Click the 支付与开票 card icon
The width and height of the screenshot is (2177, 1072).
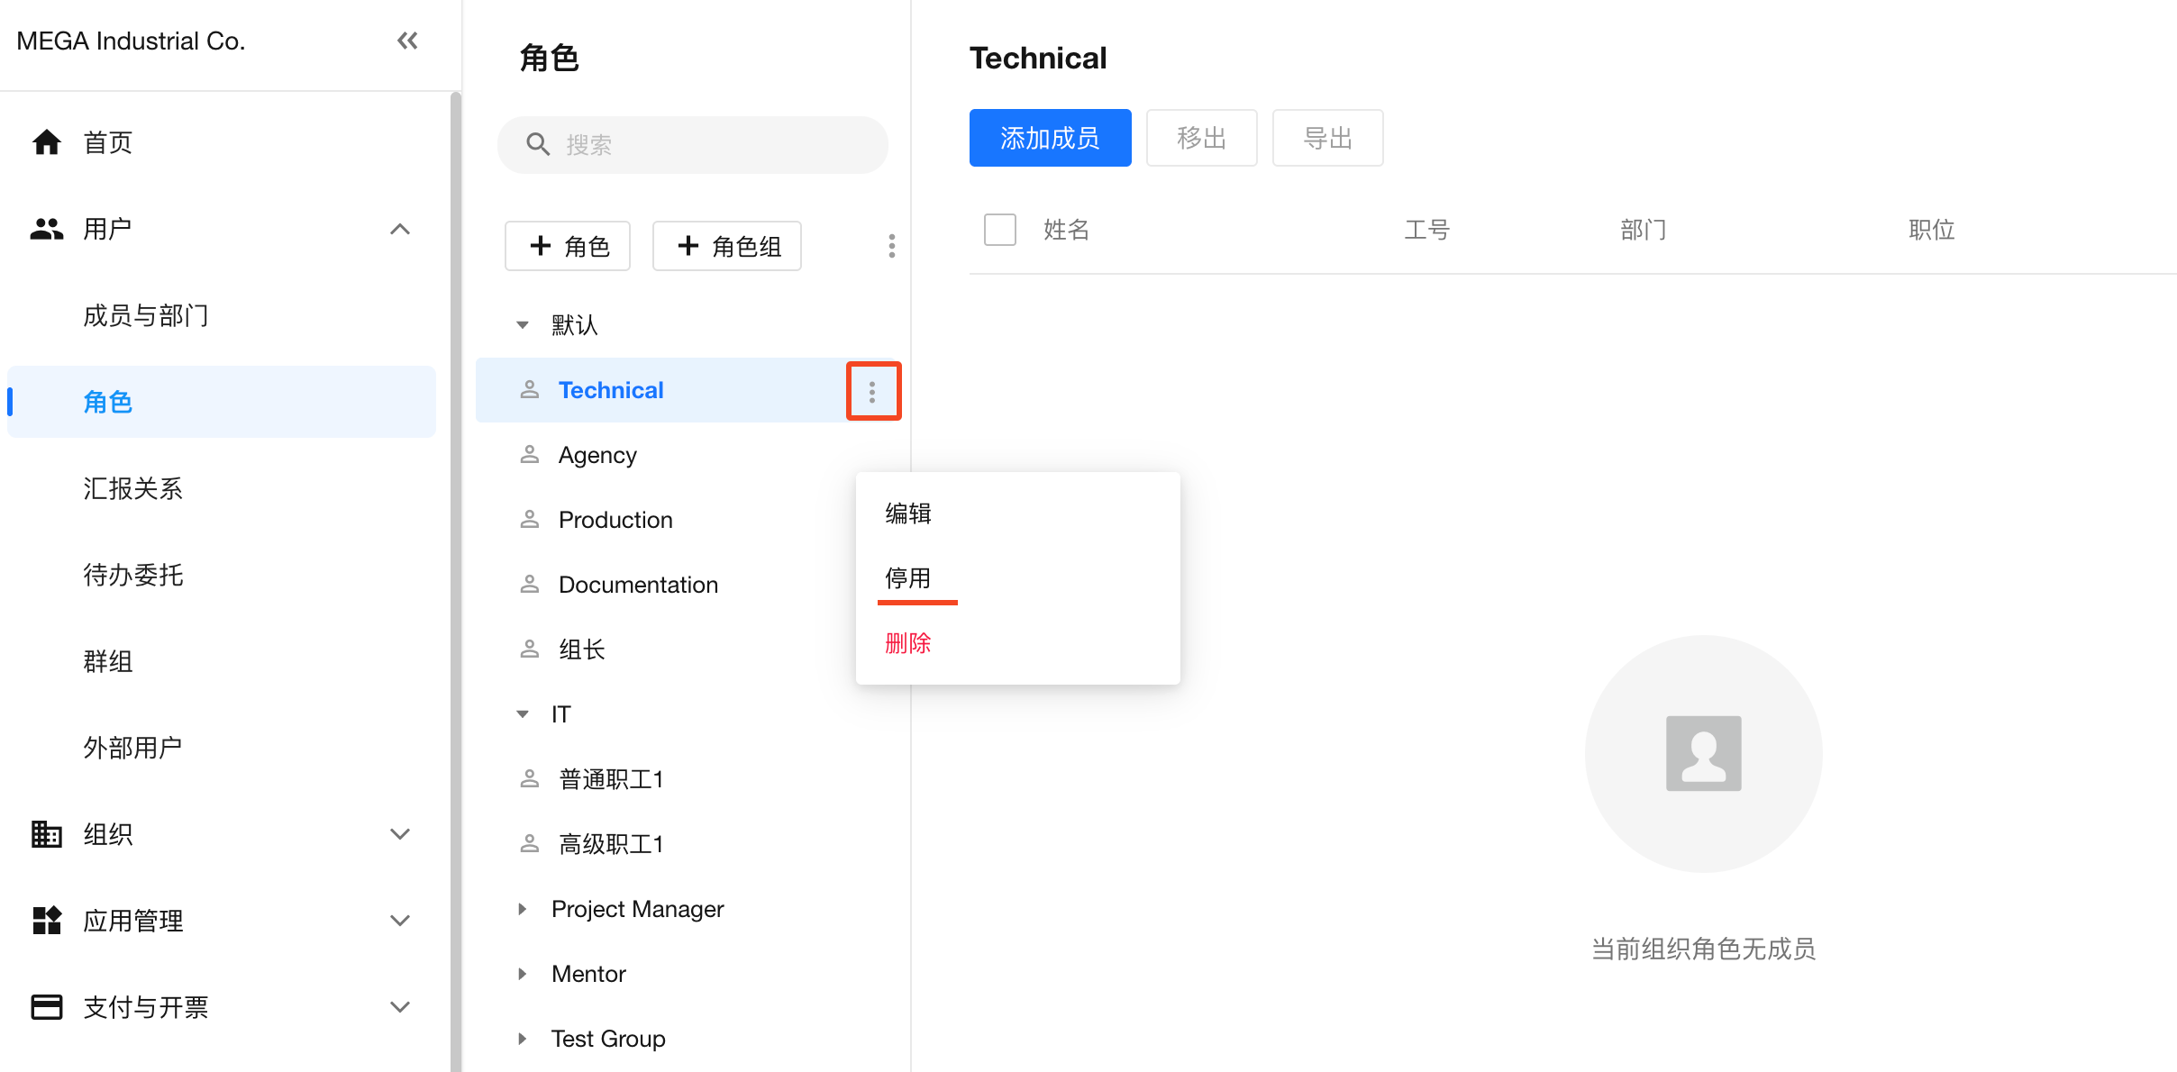click(x=47, y=1007)
